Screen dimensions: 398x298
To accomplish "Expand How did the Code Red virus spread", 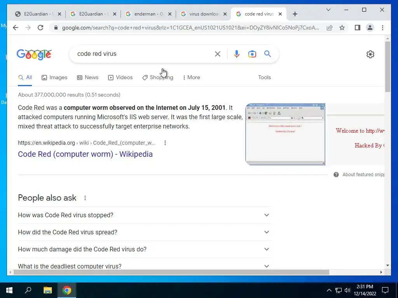I will click(144, 232).
